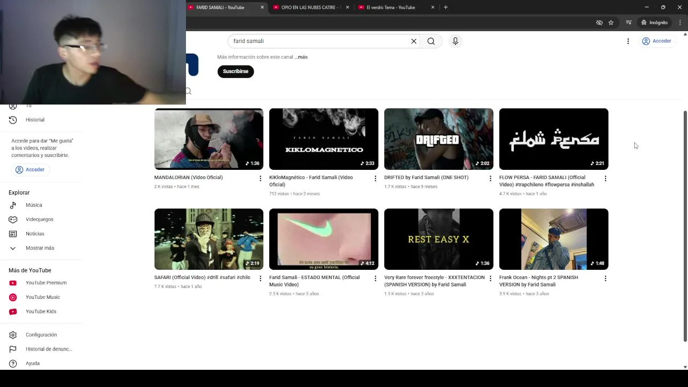The width and height of the screenshot is (688, 387).
Task: Play the DRIFTED video thumbnail
Action: click(x=439, y=139)
